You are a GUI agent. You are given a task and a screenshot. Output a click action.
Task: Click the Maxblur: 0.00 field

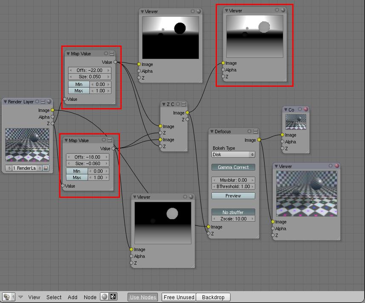(233, 180)
